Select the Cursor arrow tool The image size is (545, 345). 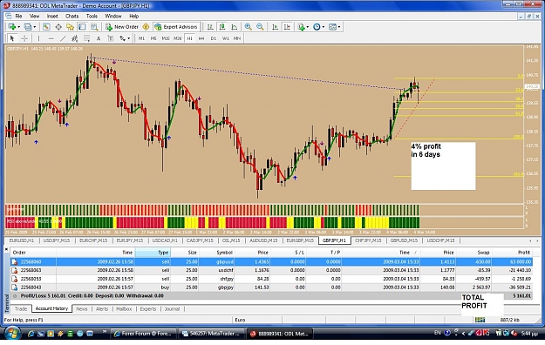[x=12, y=38]
